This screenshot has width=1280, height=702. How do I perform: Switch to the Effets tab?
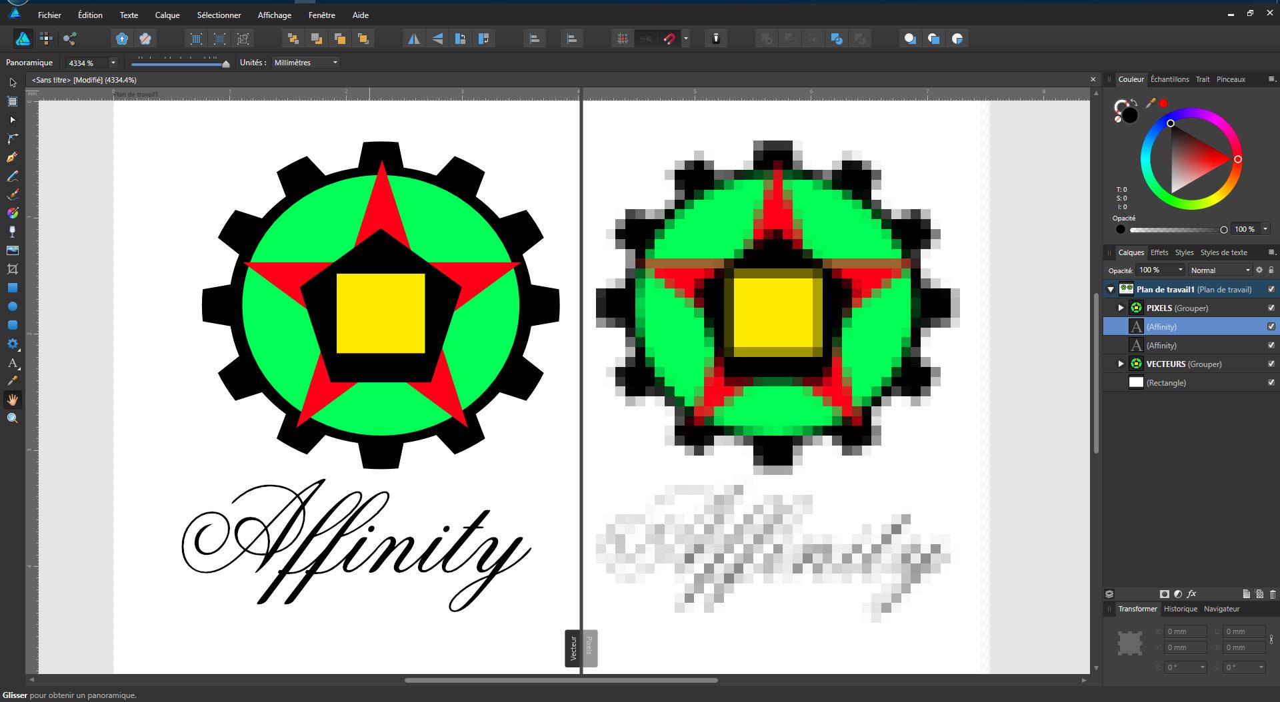click(1159, 252)
